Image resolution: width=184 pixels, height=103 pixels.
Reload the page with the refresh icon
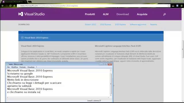[10, 6]
